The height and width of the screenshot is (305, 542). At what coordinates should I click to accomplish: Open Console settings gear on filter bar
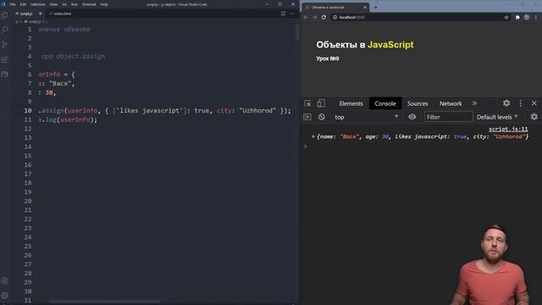point(534,117)
